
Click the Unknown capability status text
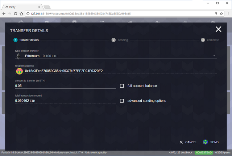click(96, 152)
